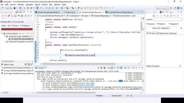Select Summary tab in Results panel

click(173, 33)
